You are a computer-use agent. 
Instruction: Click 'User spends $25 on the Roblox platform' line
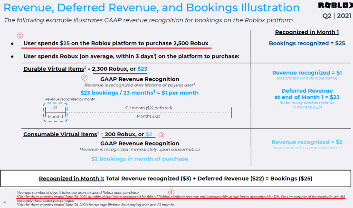(x=116, y=43)
